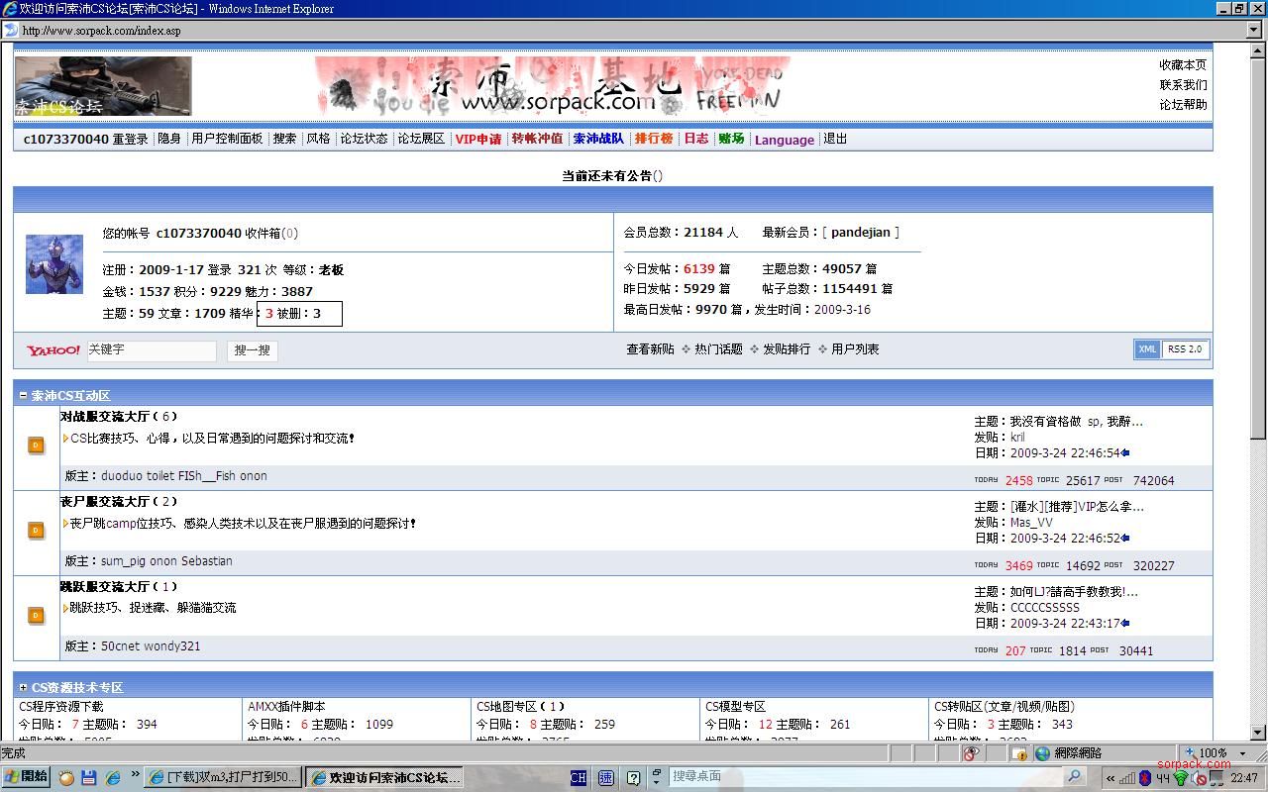Expand the CS资源技术专区 section

pyautogui.click(x=23, y=688)
